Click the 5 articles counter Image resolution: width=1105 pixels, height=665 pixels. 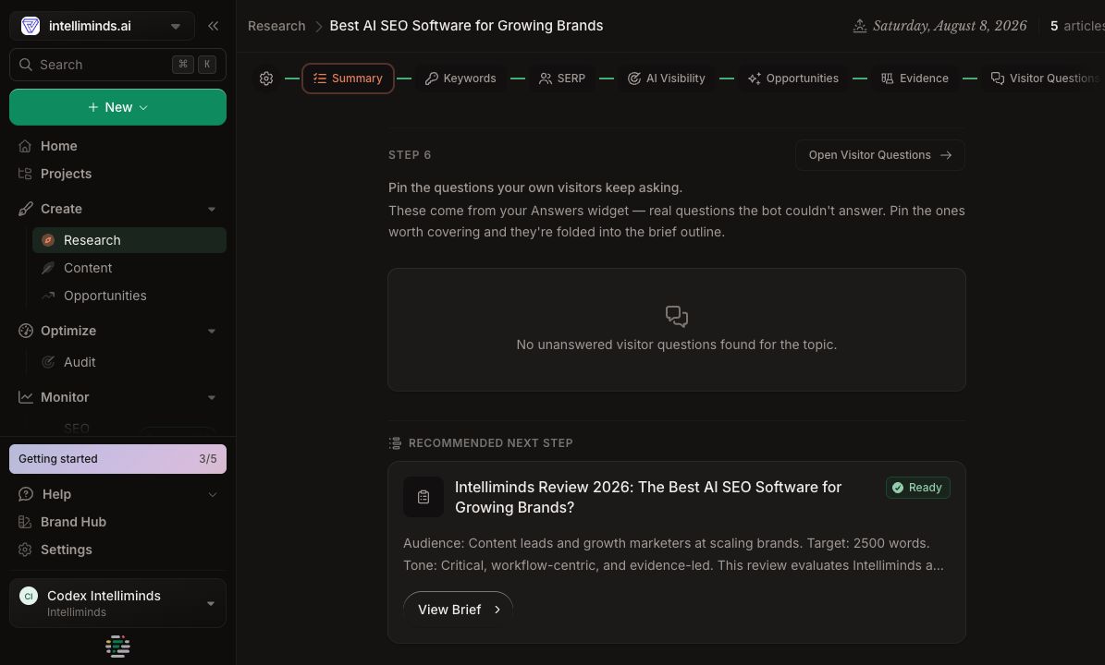(1077, 26)
